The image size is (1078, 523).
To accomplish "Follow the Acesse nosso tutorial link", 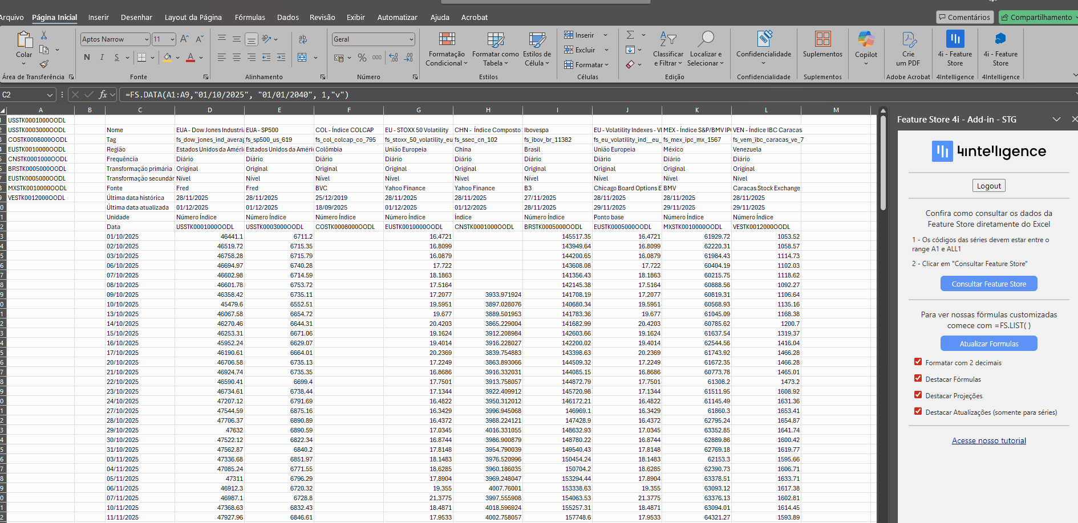I will click(988, 440).
